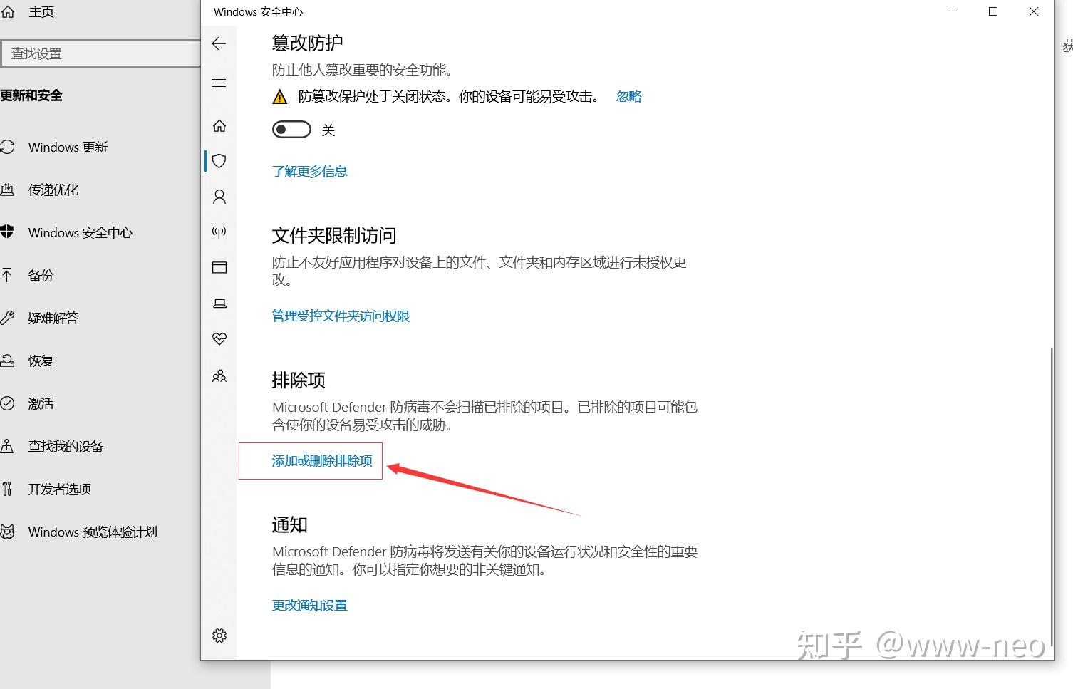Open Family options icon
The image size is (1073, 689).
point(219,375)
